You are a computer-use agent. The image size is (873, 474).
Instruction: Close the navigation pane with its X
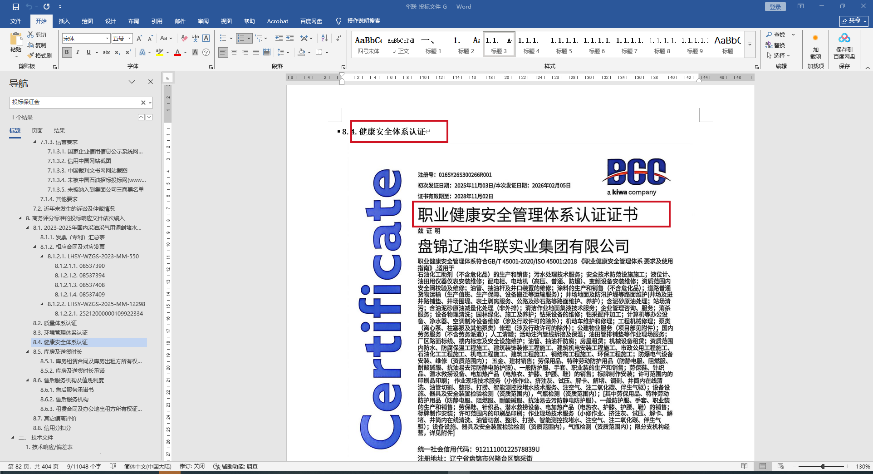(x=151, y=82)
